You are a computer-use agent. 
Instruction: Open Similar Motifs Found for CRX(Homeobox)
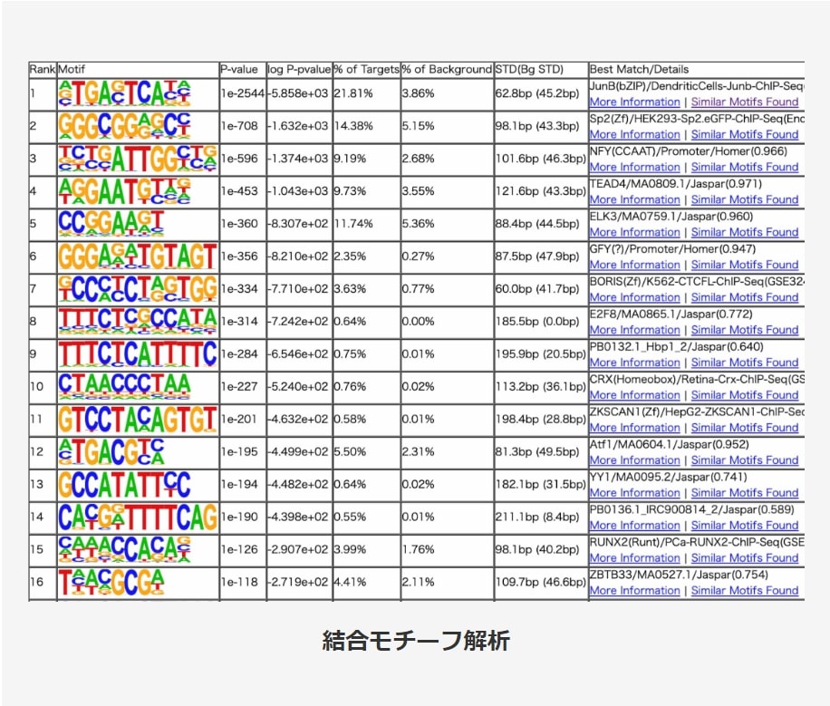[745, 395]
